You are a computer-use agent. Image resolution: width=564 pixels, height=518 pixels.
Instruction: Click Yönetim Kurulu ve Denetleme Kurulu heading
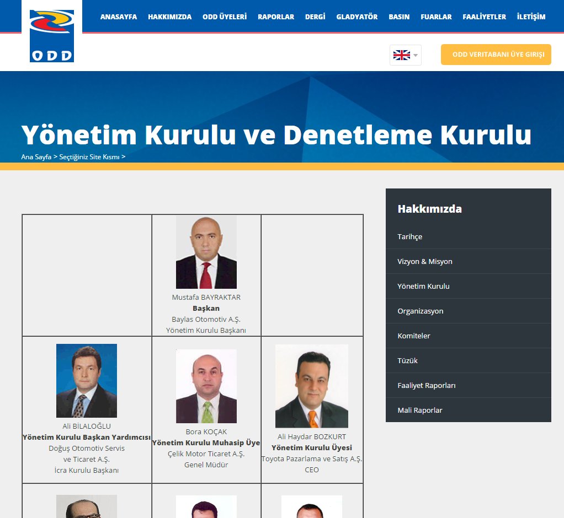[276, 135]
